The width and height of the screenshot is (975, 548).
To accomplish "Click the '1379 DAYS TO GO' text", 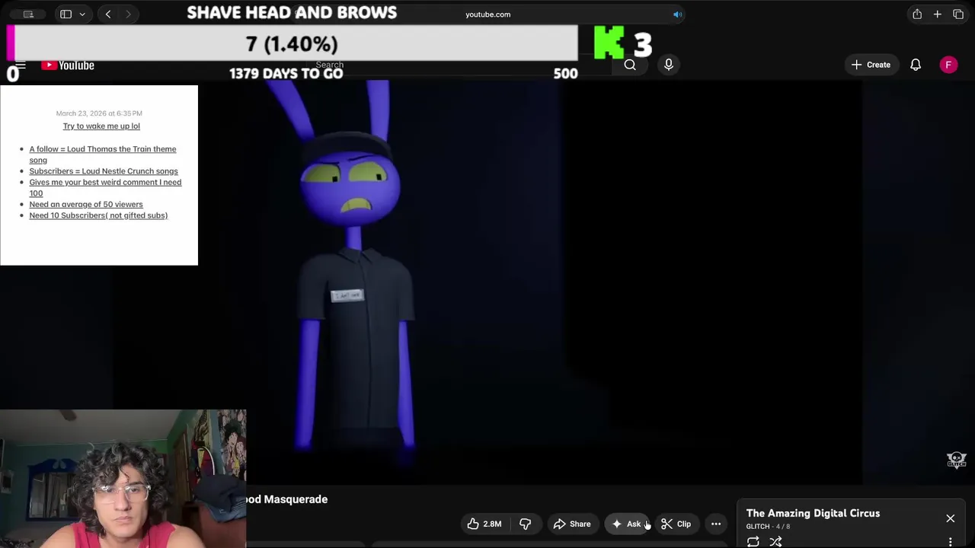I will (x=286, y=74).
